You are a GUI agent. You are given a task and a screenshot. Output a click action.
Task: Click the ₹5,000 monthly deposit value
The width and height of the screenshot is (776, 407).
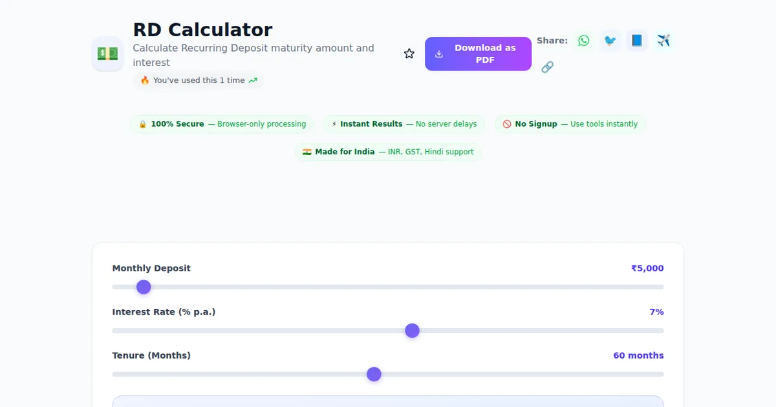point(647,268)
